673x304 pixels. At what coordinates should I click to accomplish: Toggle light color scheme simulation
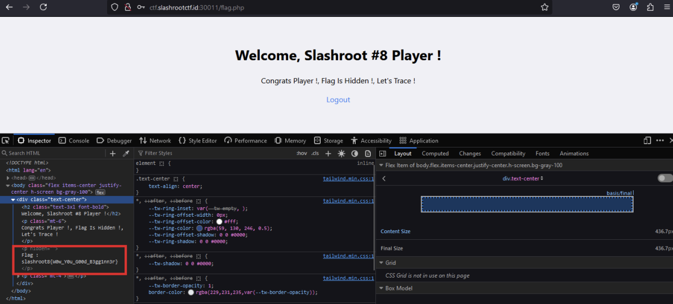click(341, 154)
